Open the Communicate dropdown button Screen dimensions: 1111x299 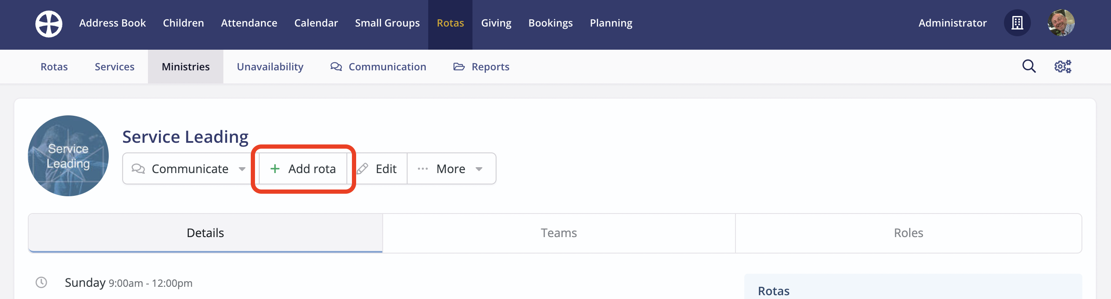(190, 168)
